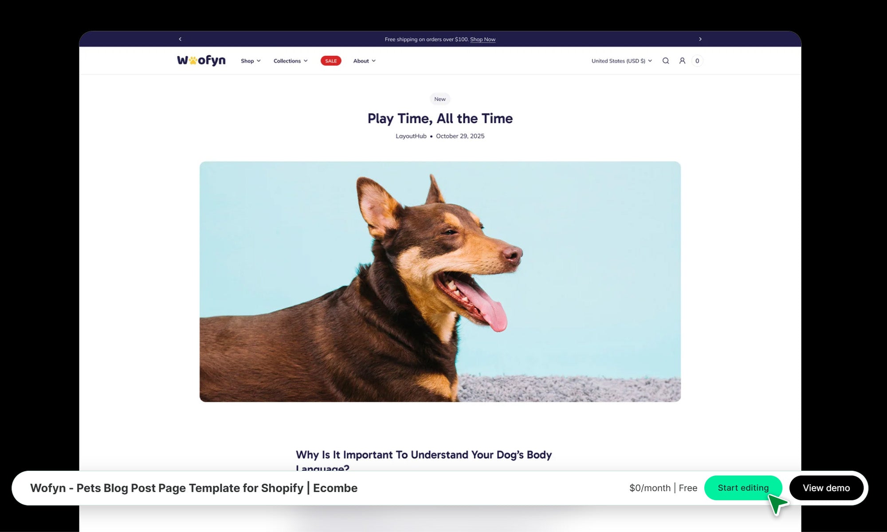The image size is (887, 532).
Task: Click the New tag badge
Action: point(440,99)
